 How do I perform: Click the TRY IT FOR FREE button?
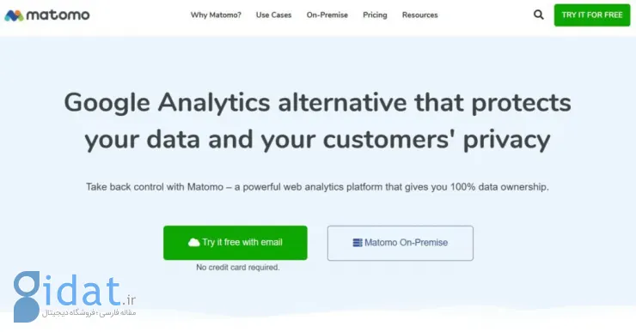click(x=592, y=15)
